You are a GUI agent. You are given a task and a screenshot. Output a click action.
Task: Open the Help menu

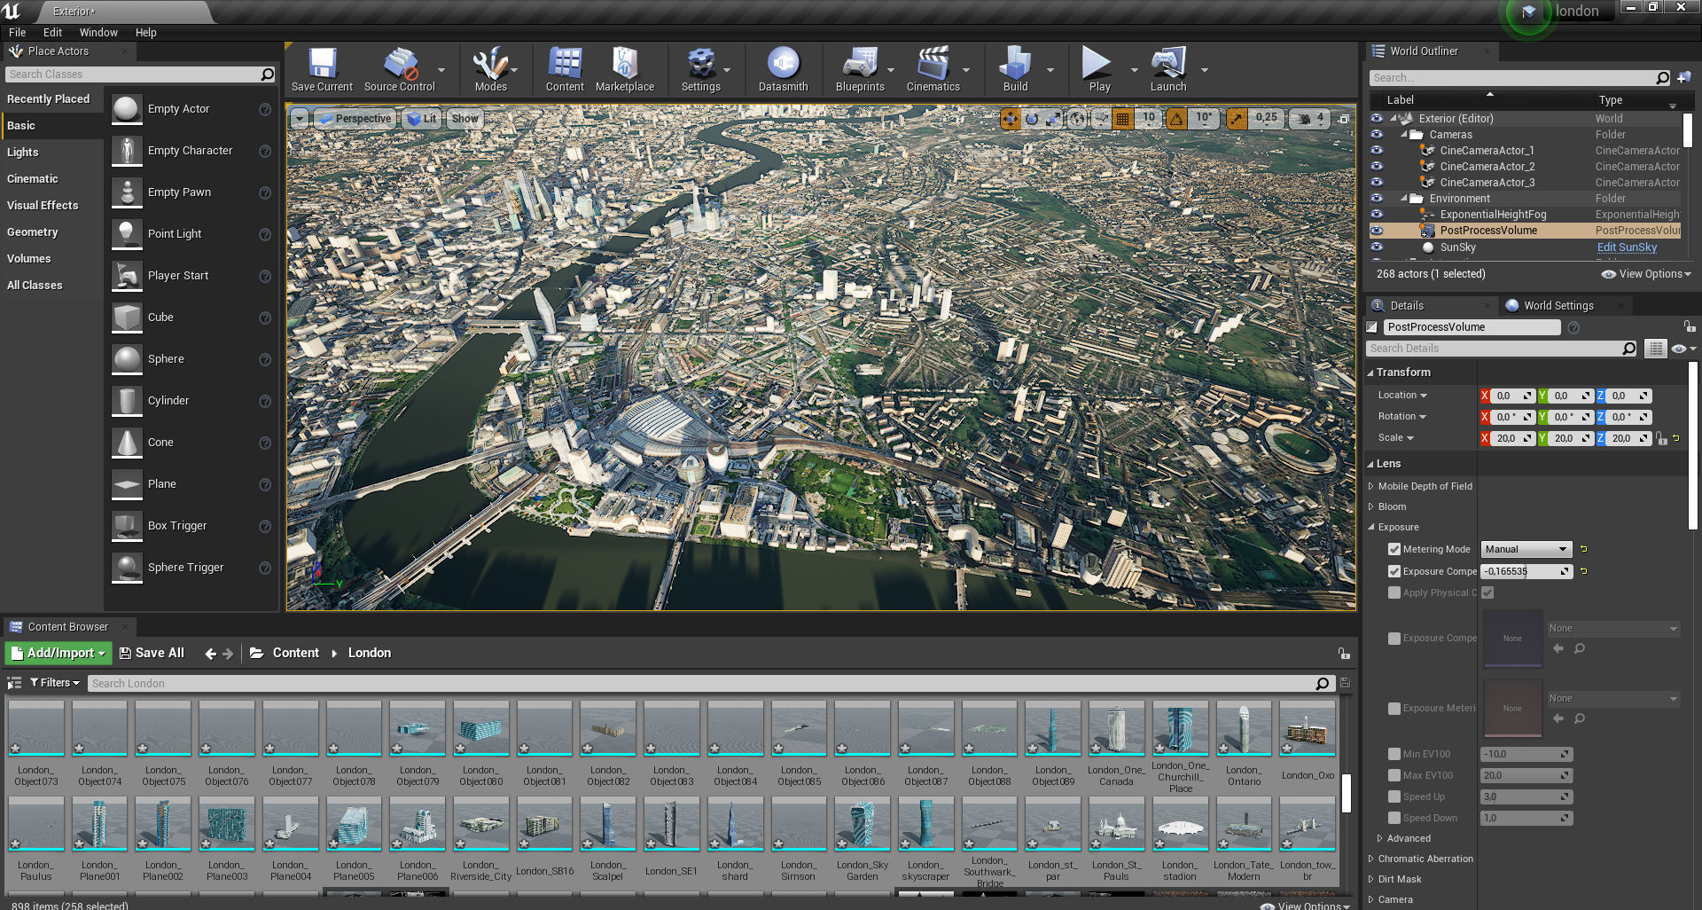click(x=145, y=33)
